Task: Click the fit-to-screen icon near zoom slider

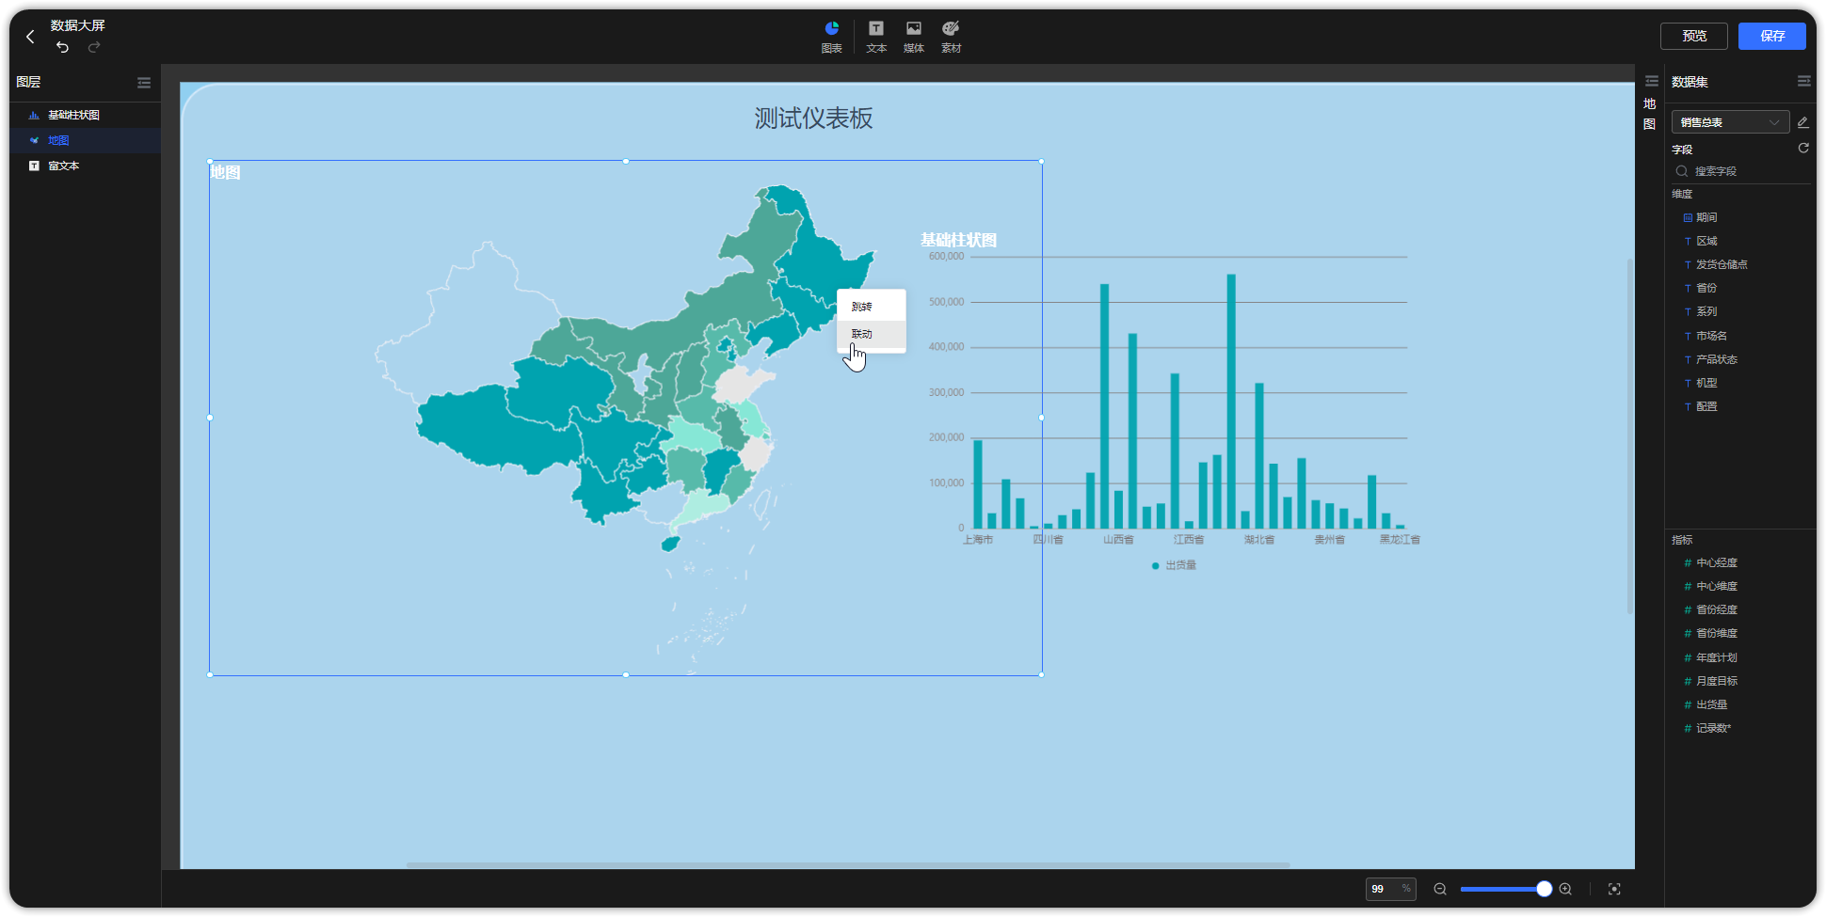Action: click(1613, 889)
